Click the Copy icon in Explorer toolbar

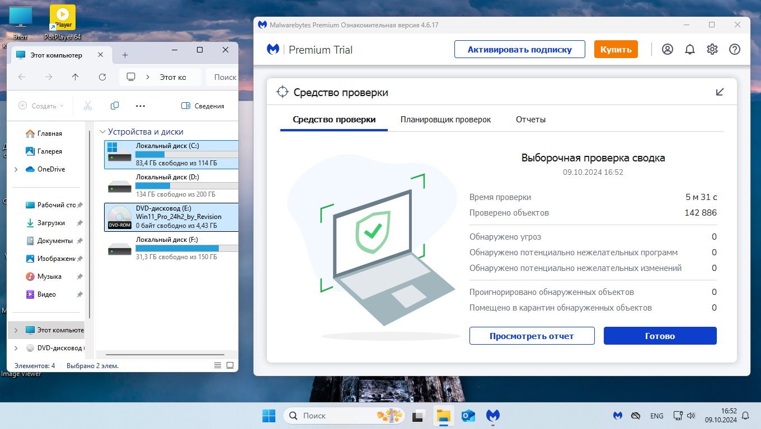(x=115, y=106)
